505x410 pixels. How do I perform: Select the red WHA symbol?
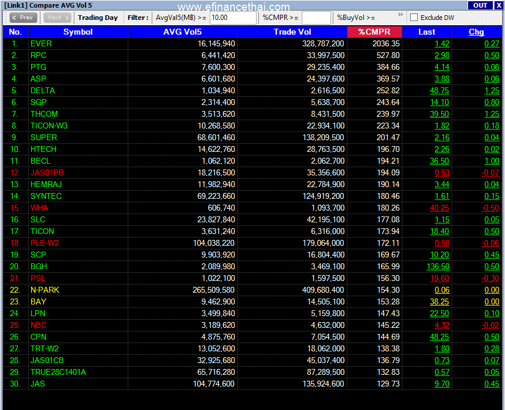coord(39,208)
